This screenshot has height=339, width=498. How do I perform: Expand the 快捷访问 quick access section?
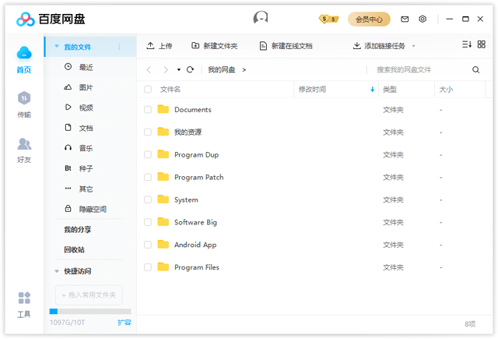(x=56, y=271)
